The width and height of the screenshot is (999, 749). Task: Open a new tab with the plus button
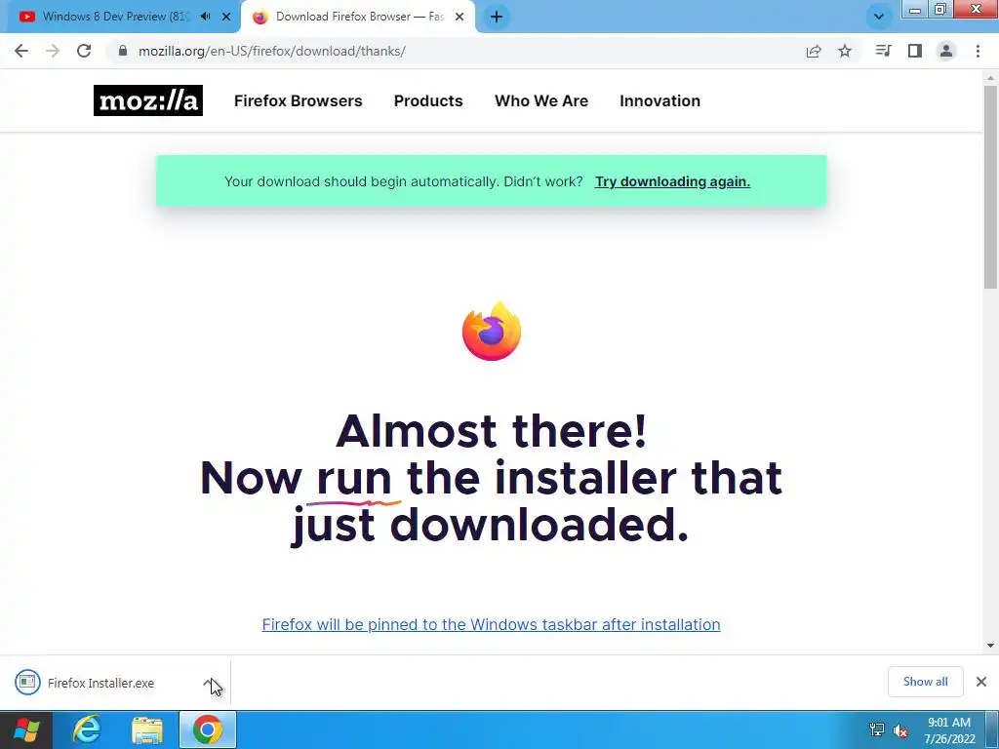pos(497,17)
